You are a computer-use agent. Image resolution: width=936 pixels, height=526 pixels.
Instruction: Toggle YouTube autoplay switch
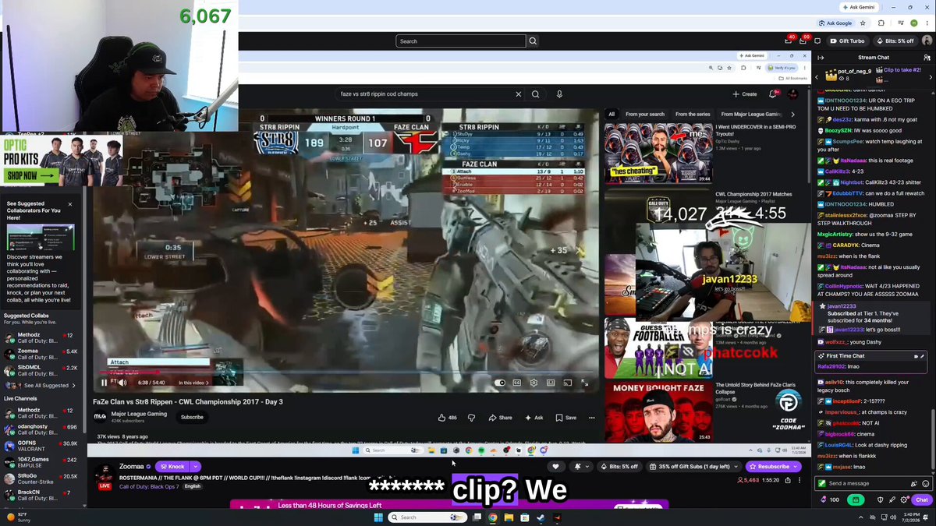point(500,383)
